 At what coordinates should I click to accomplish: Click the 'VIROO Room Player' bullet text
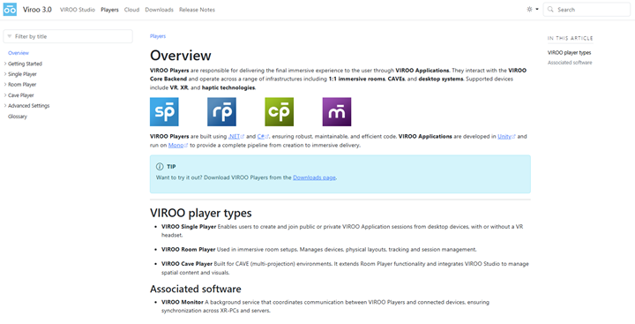pyautogui.click(x=189, y=249)
